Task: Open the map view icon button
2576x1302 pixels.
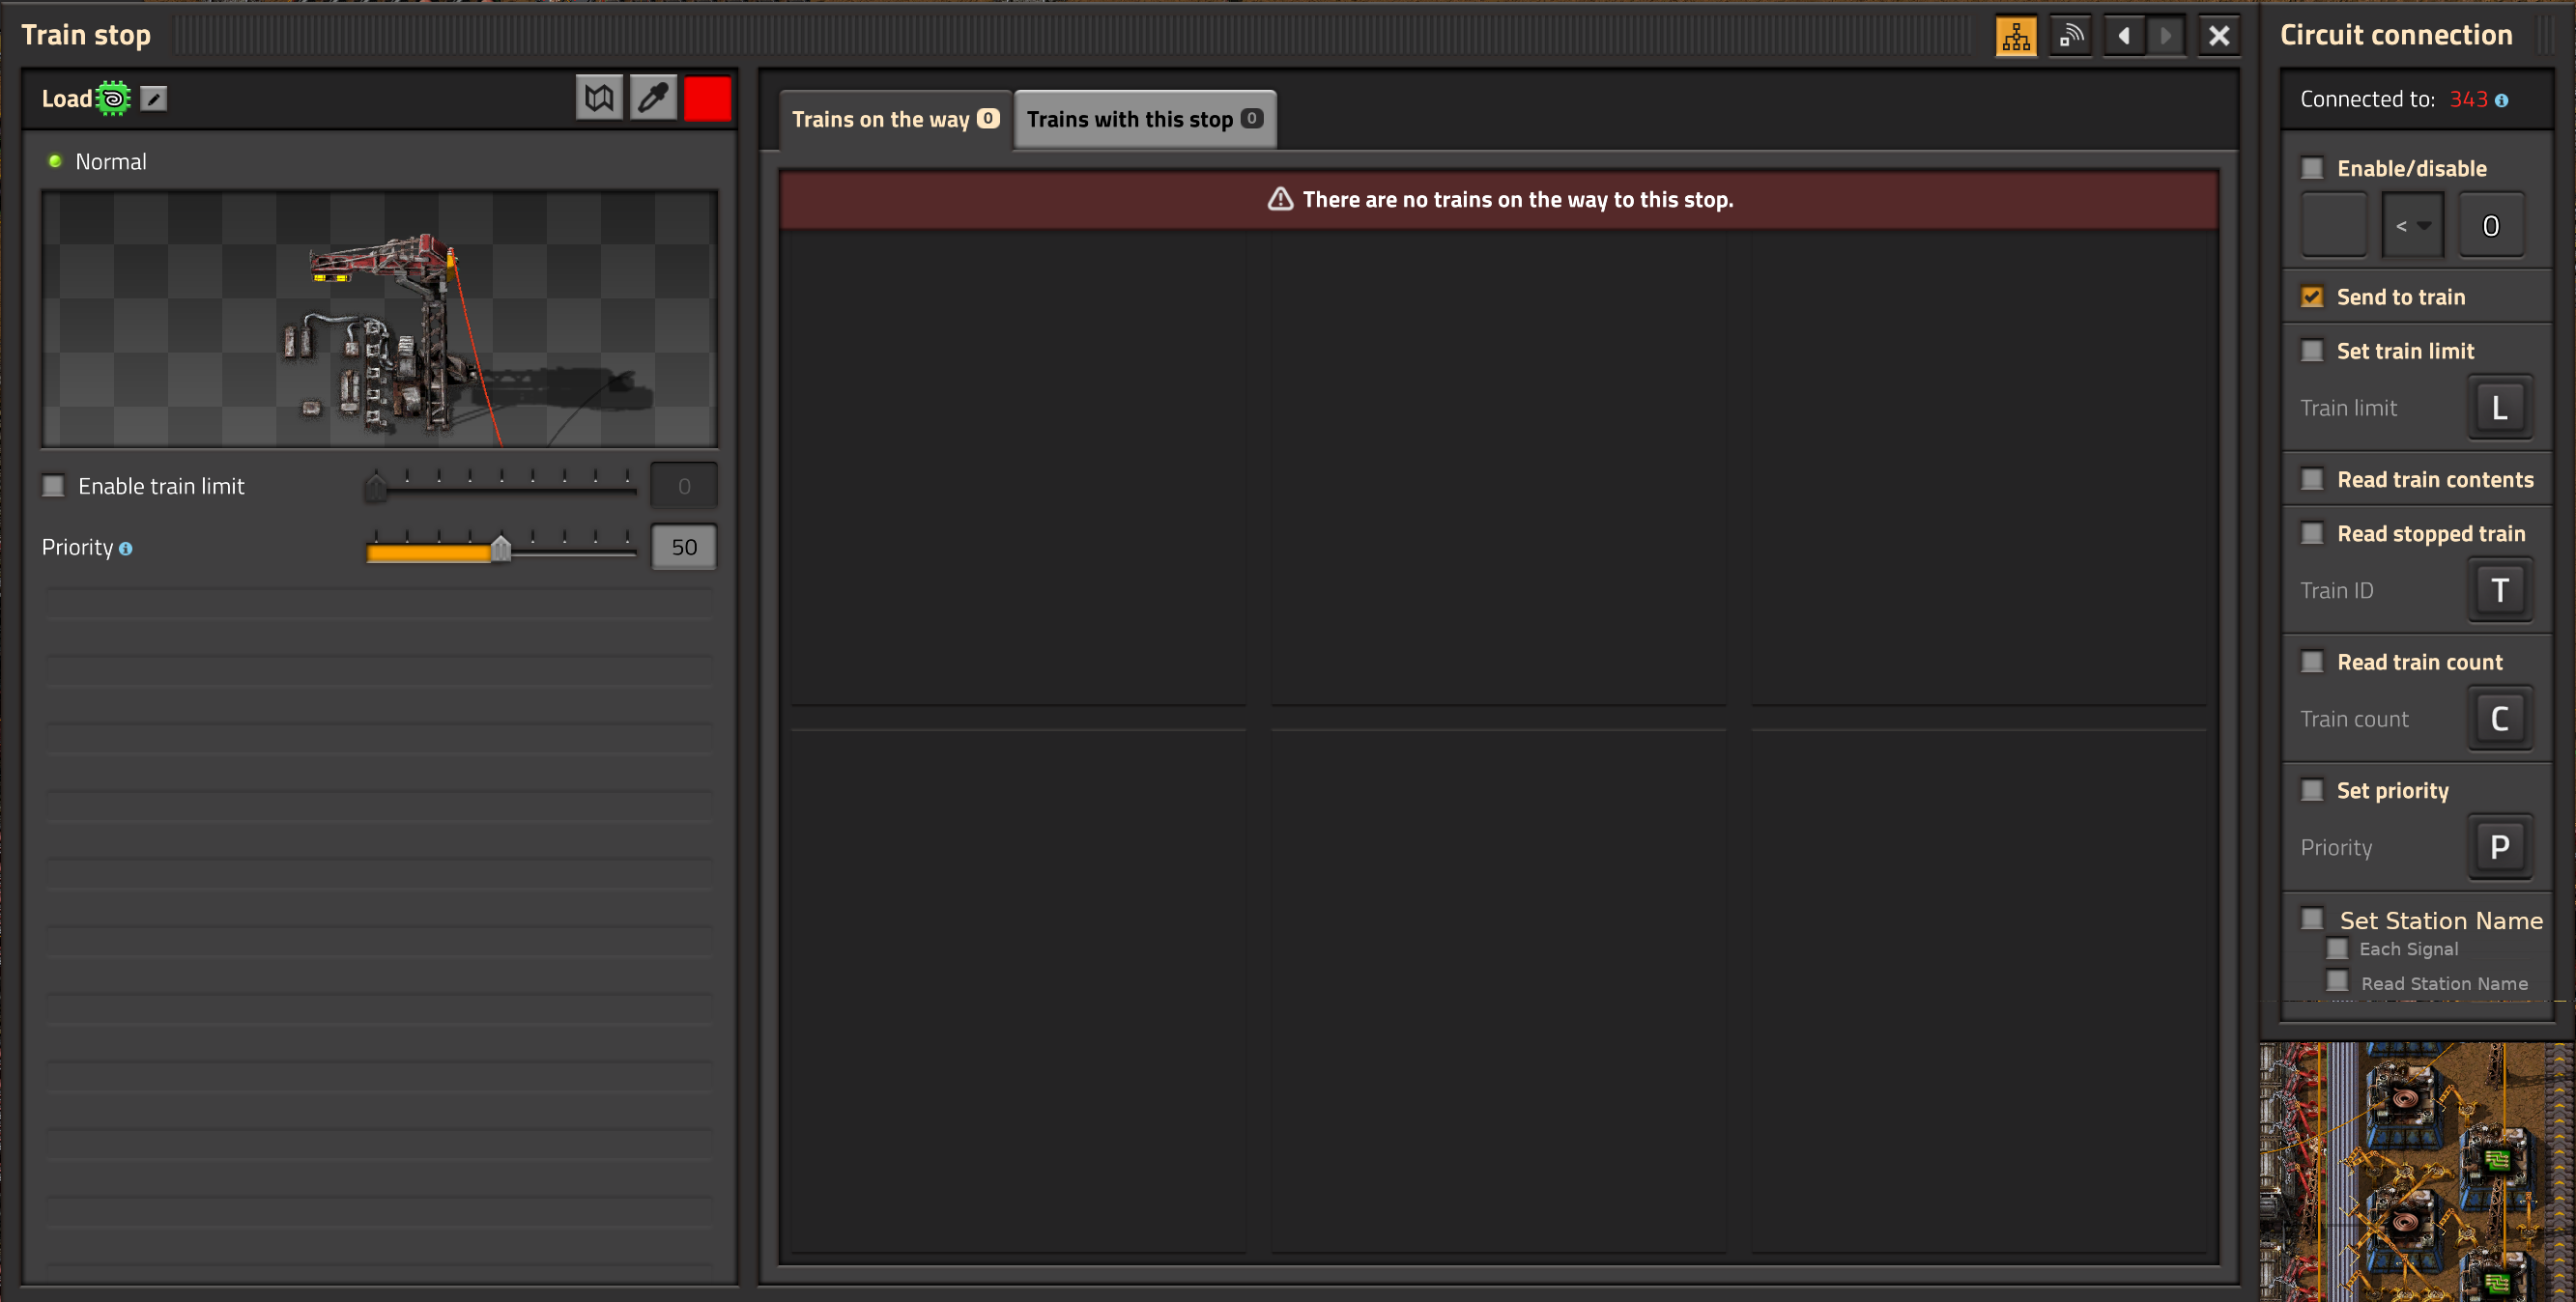Action: click(x=599, y=98)
